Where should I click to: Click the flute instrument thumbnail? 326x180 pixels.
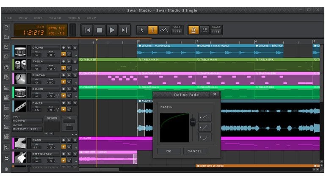coord(20,106)
